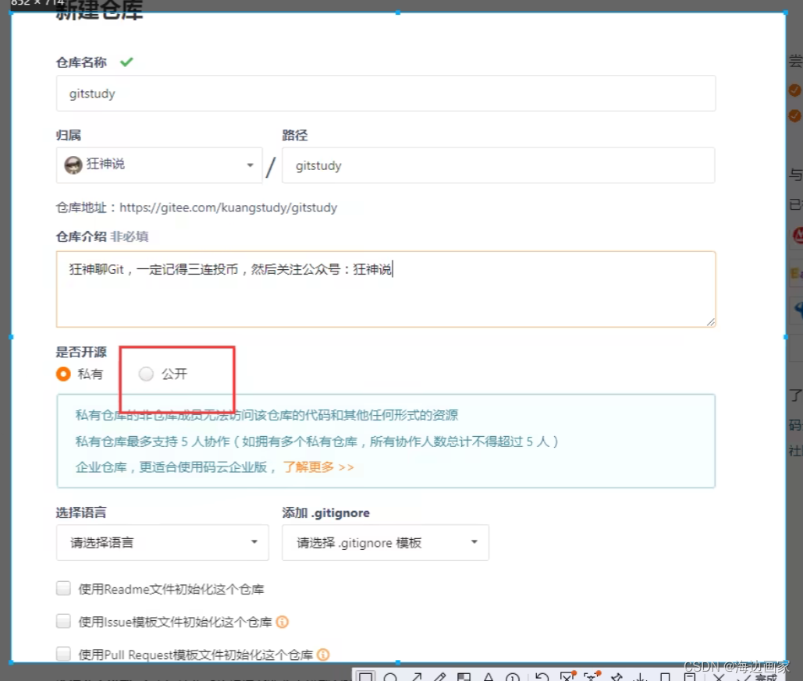Click the 仓库名称 input field
803x681 pixels.
pyautogui.click(x=386, y=93)
